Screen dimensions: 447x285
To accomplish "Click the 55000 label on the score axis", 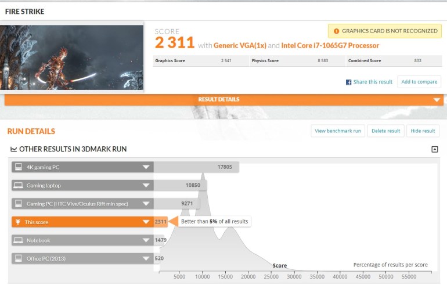I will (x=409, y=277).
